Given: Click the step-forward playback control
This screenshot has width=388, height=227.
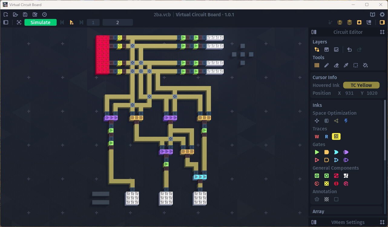Looking at the screenshot, I should point(81,22).
